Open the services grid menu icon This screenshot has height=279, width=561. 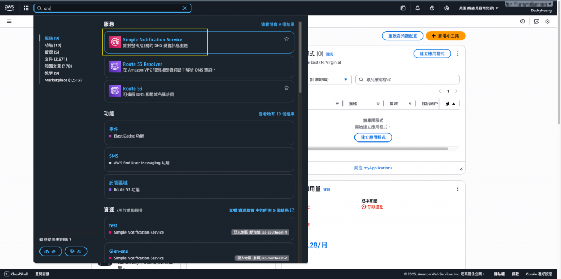pyautogui.click(x=26, y=8)
